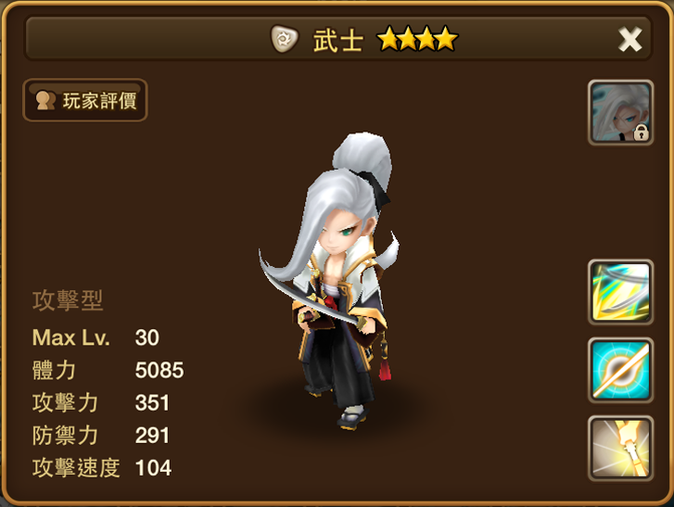Viewport: 674px width, 507px height.
Task: Click the Max Lv. 30 stat row
Action: [95, 337]
